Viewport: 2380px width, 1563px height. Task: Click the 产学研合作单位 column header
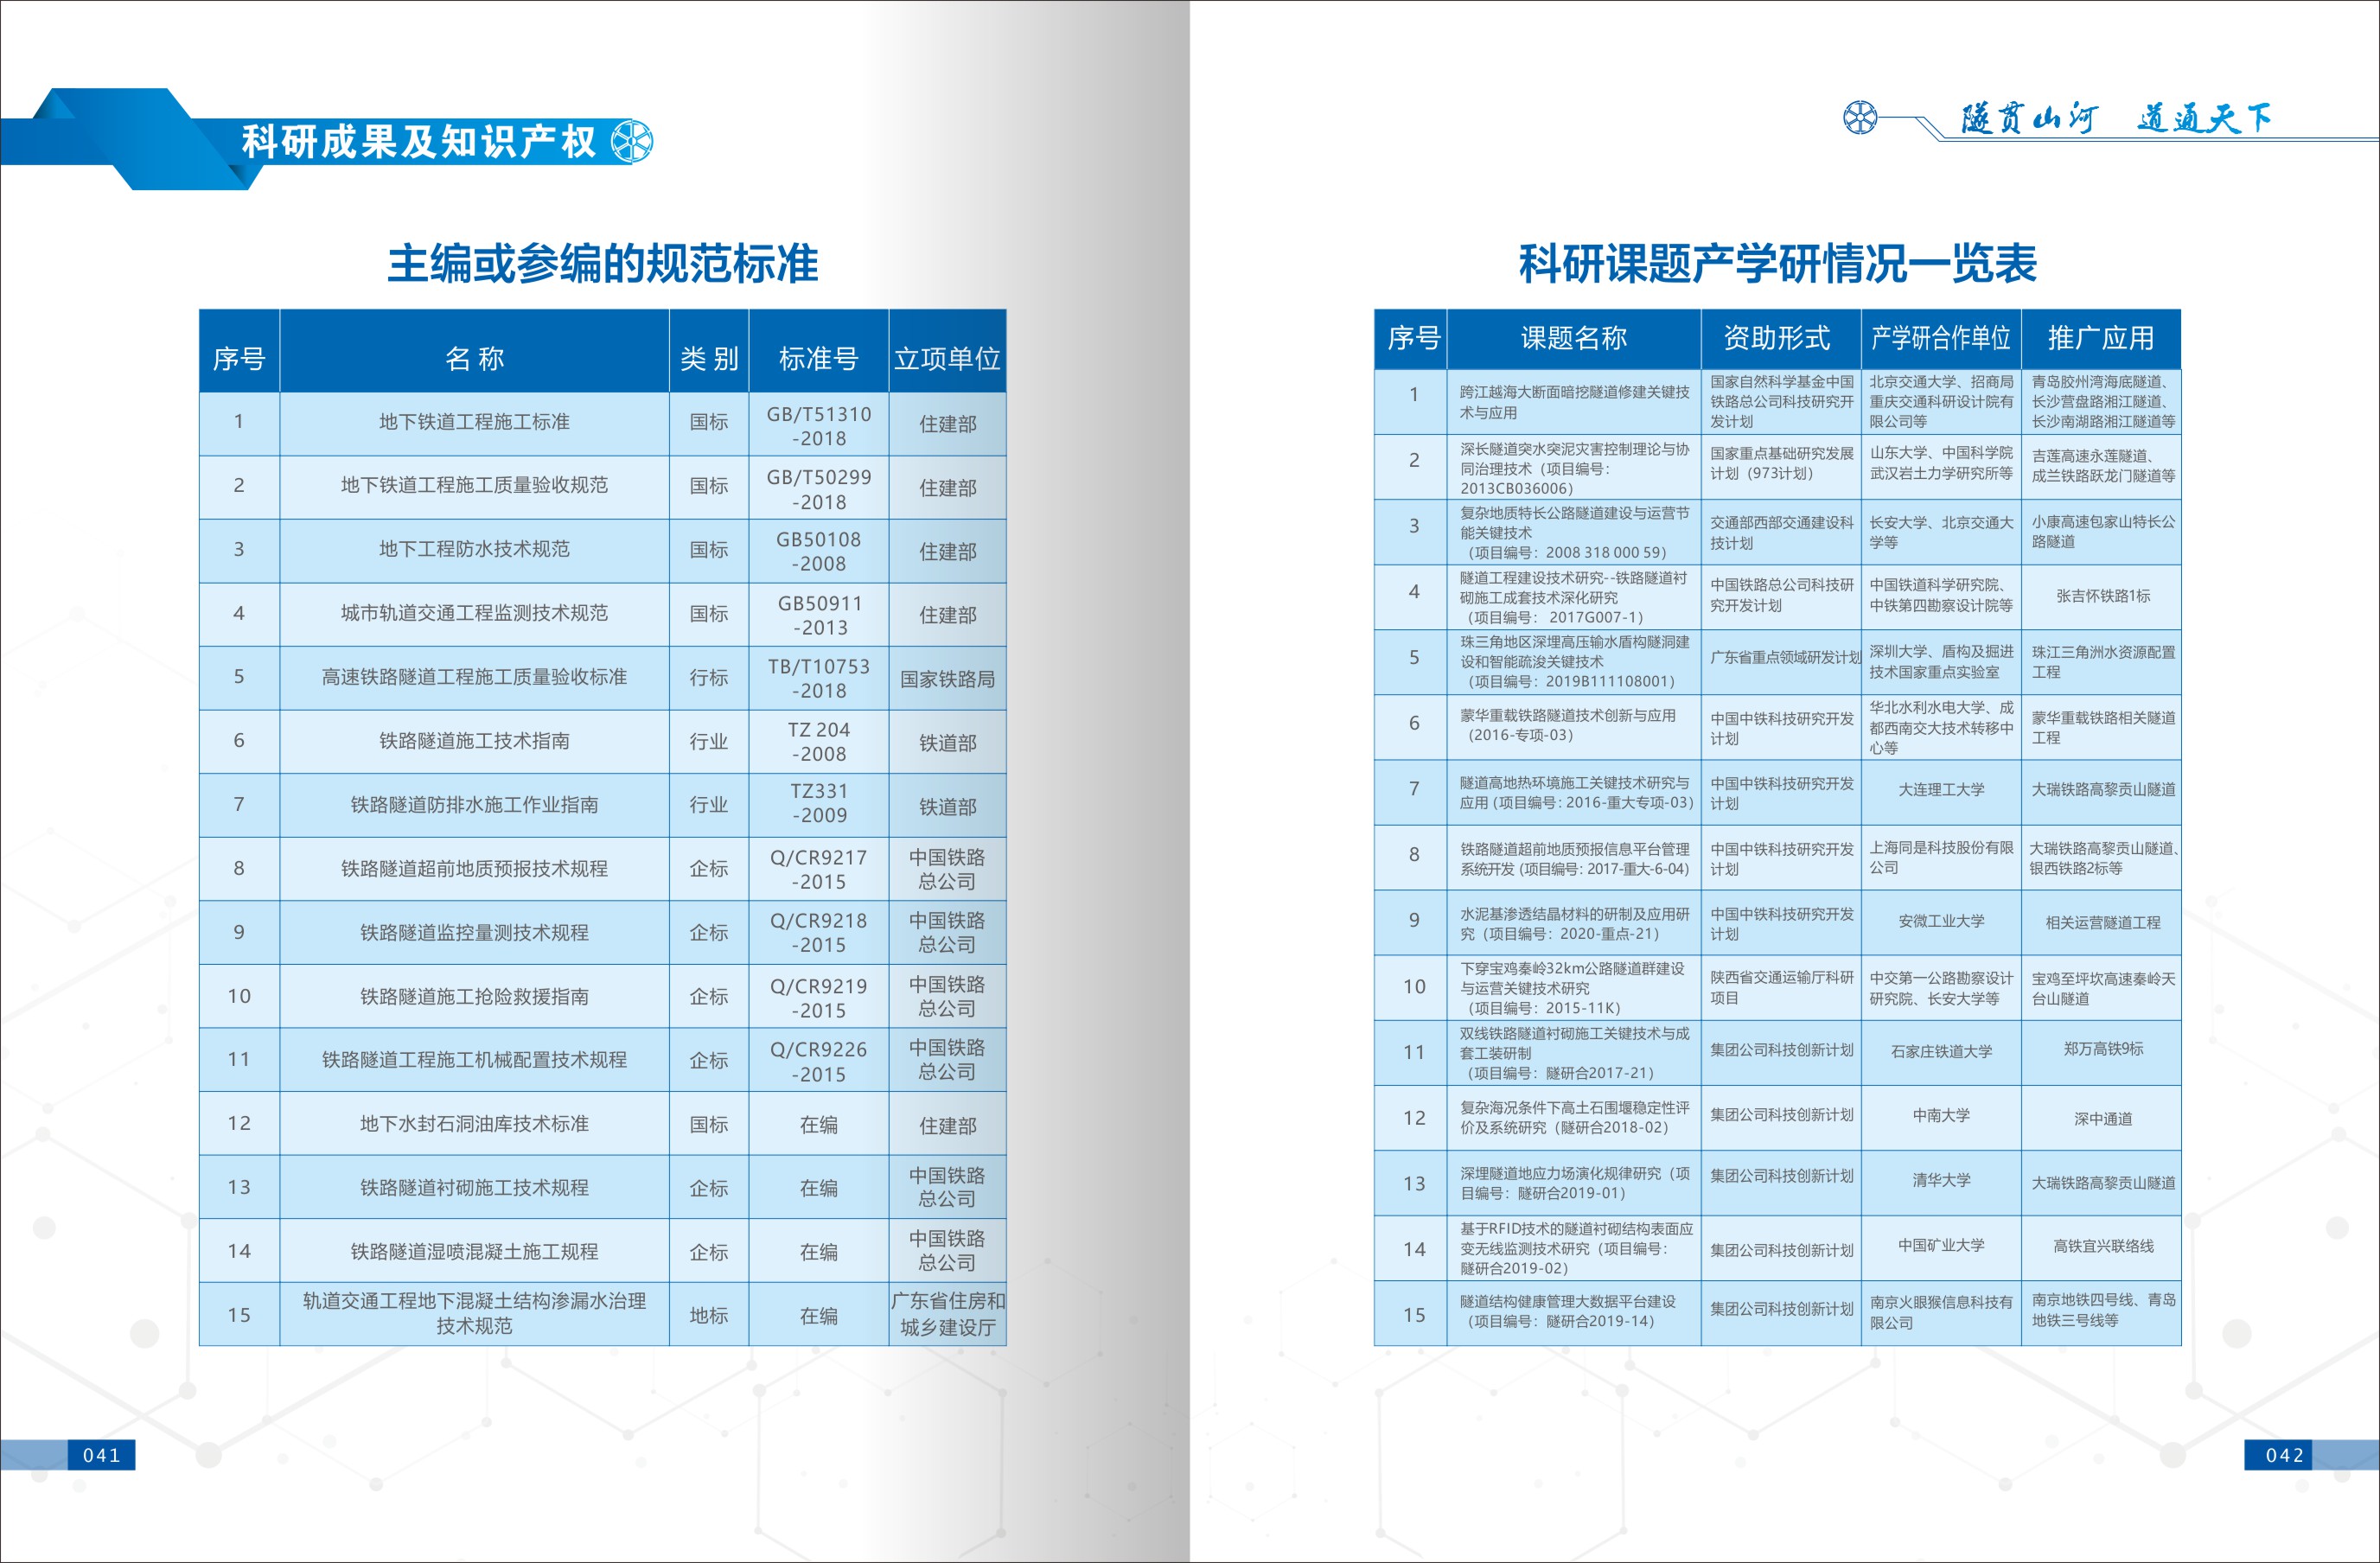tap(1940, 338)
